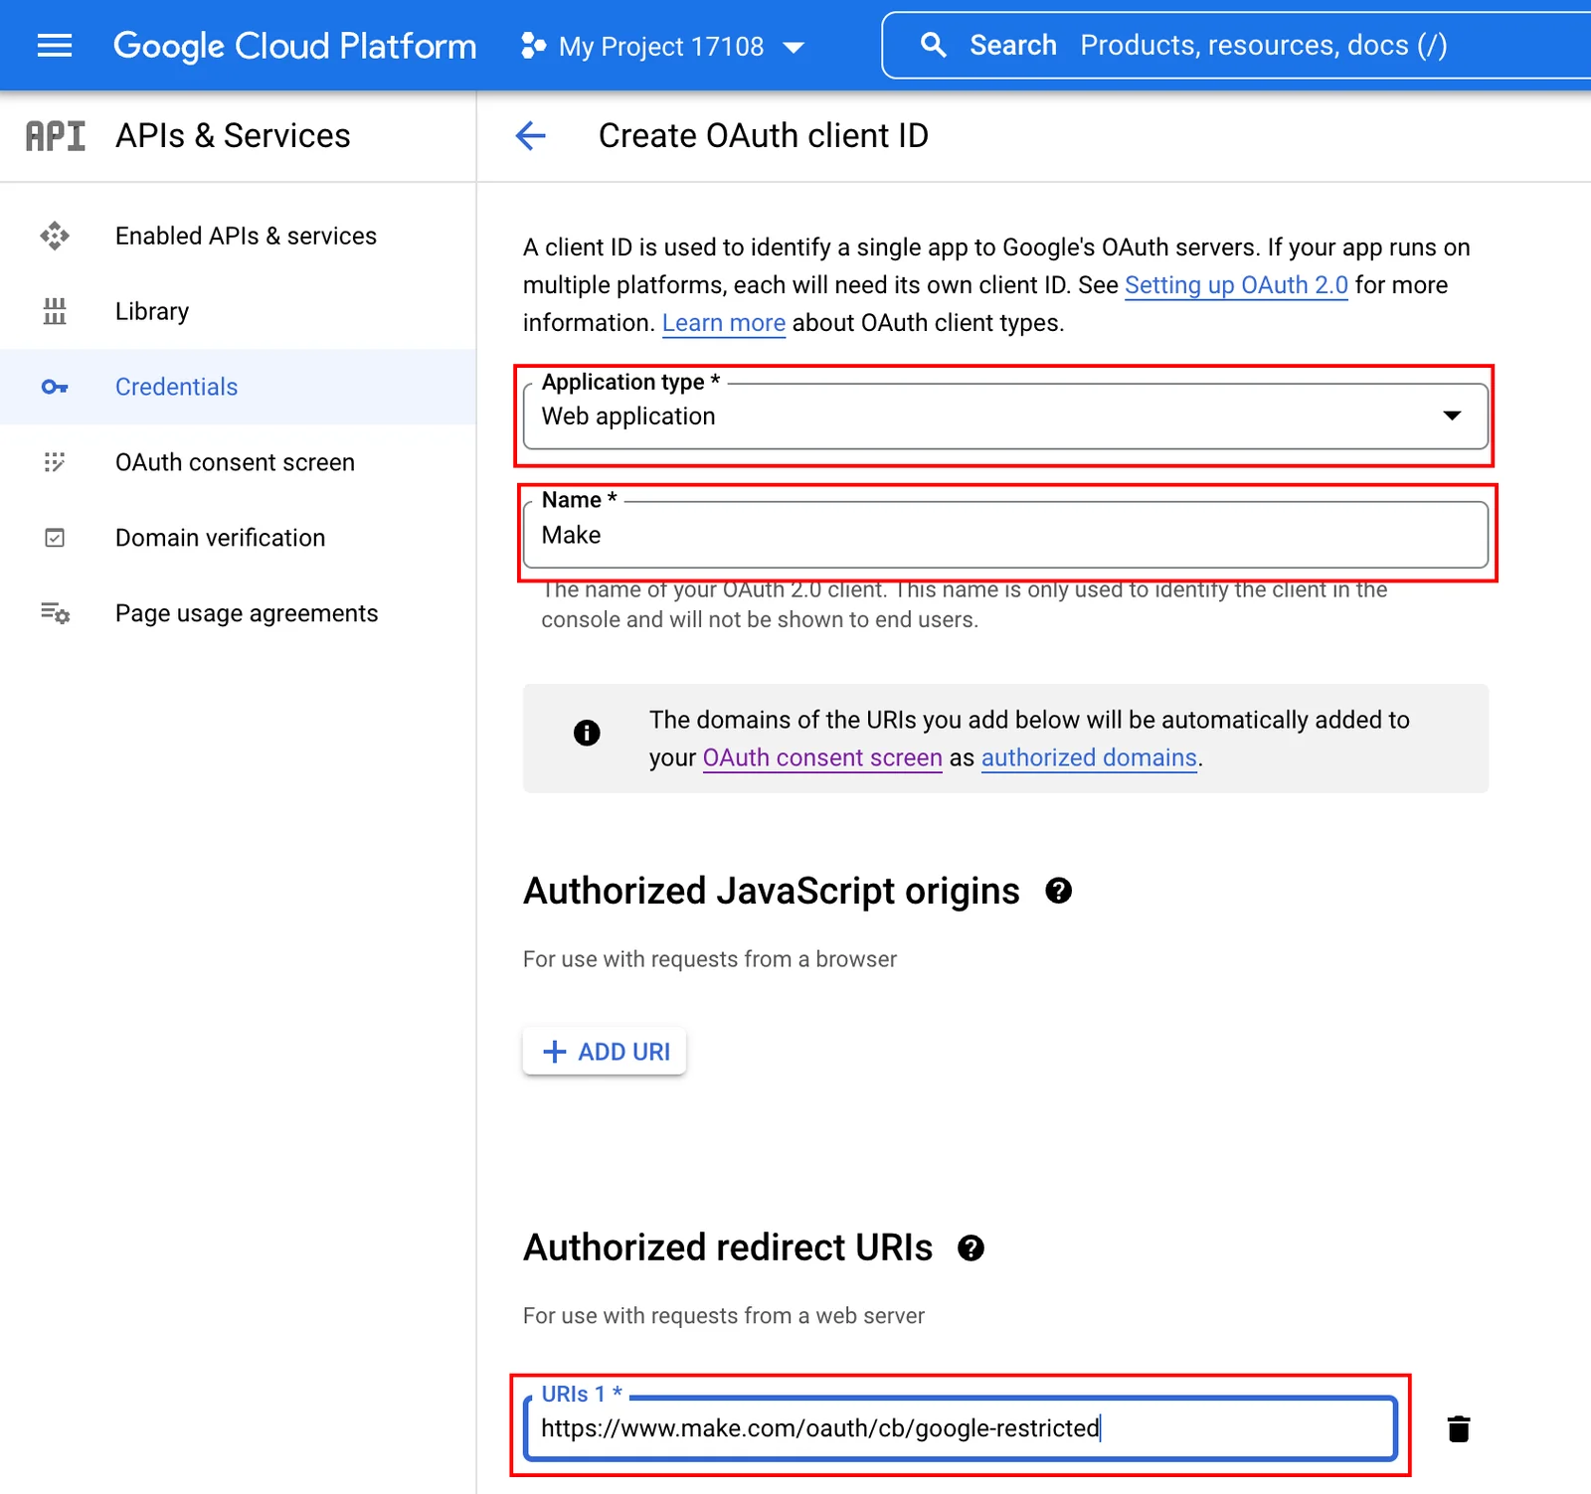The image size is (1591, 1494).
Task: Click the API logo icon in sidebar header
Action: tap(56, 136)
